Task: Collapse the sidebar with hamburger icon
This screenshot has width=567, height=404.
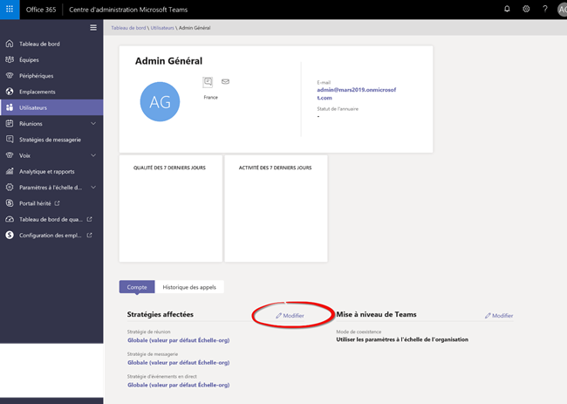Action: point(93,28)
